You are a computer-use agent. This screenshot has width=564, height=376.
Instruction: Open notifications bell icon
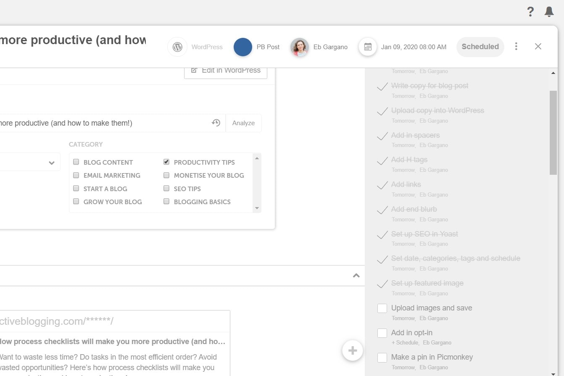click(549, 11)
